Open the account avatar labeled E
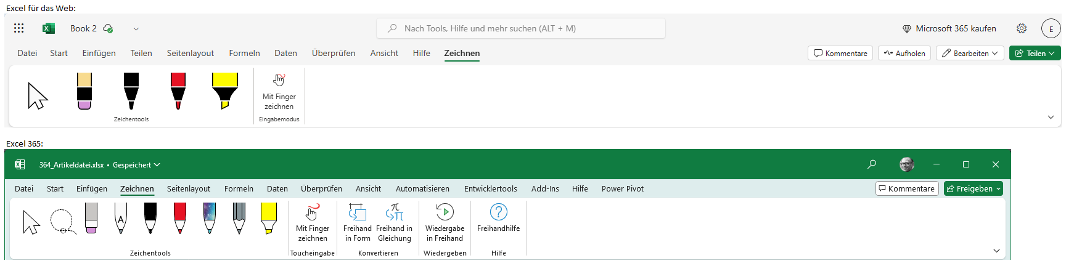1066x266 pixels. click(1051, 28)
